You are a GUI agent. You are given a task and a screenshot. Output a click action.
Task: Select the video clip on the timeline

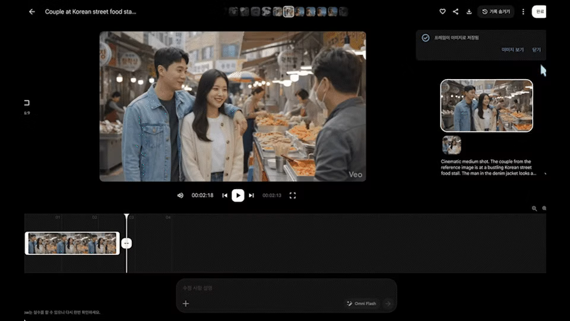pos(72,243)
